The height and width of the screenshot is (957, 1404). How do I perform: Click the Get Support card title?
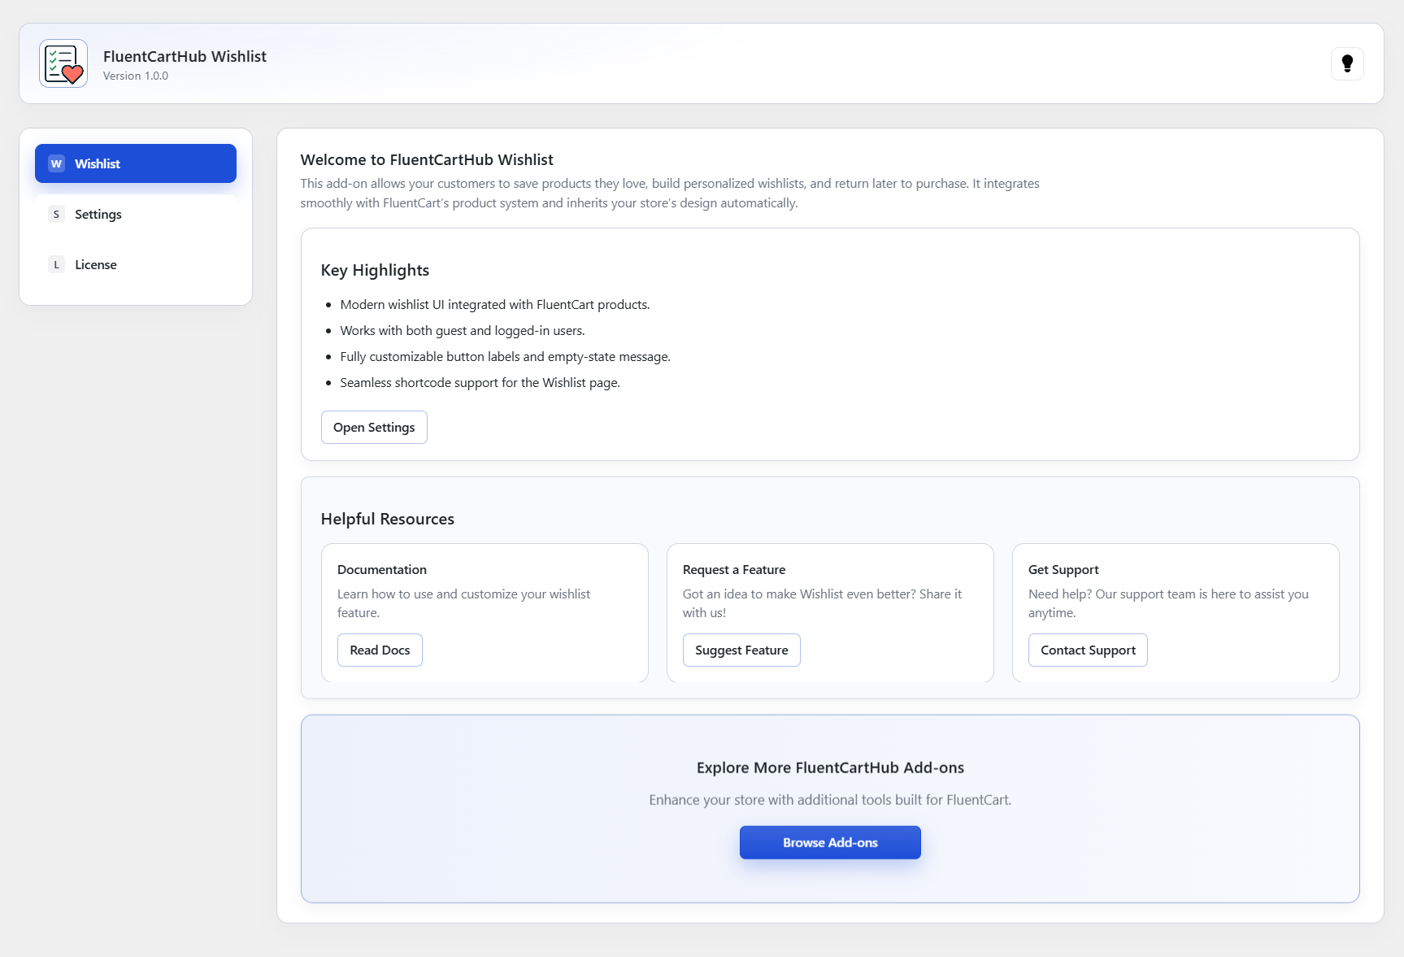click(x=1063, y=570)
